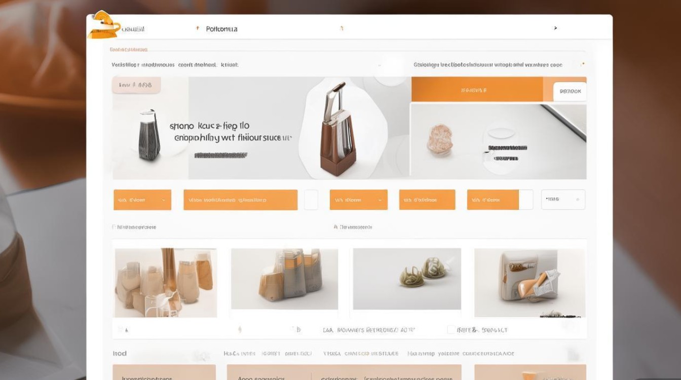Click the small orange icon under second product thumbnail
This screenshot has height=380, width=681.
tap(240, 330)
